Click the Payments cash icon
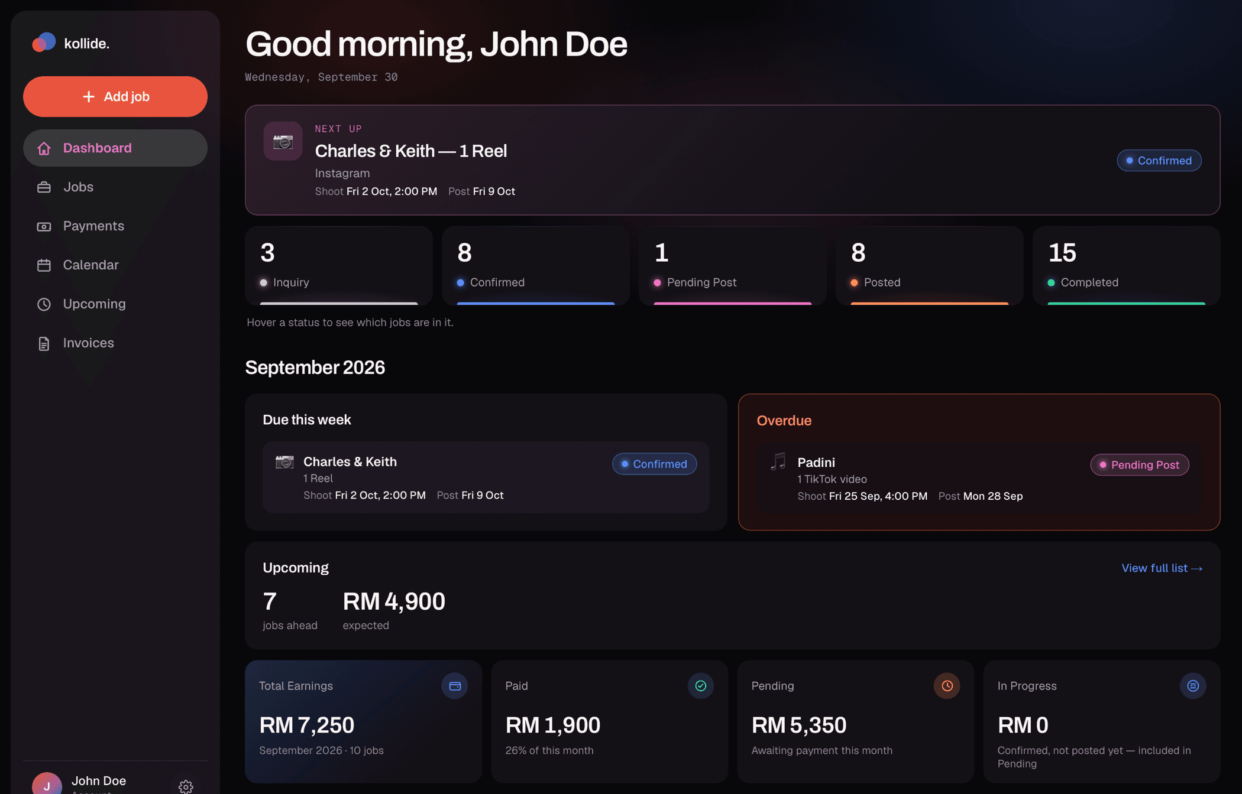This screenshot has width=1242, height=794. pyautogui.click(x=44, y=226)
